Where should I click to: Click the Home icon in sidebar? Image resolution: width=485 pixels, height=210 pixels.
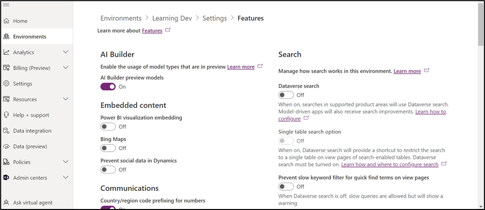(6, 21)
